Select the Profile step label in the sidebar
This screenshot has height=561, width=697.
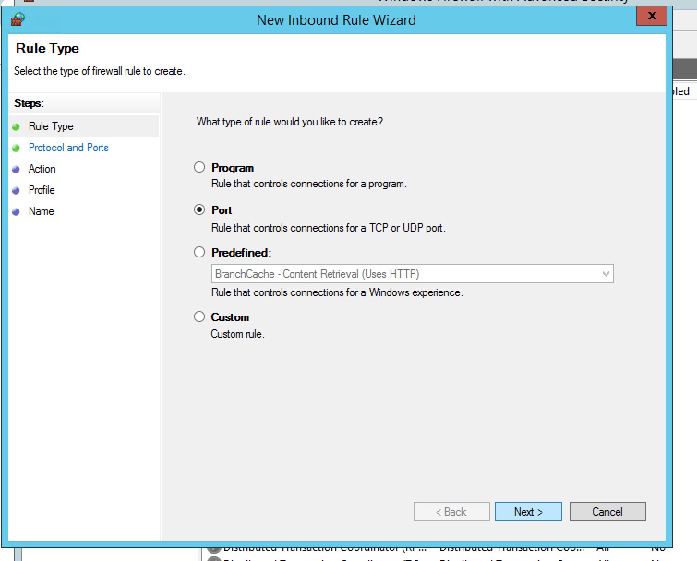42,190
